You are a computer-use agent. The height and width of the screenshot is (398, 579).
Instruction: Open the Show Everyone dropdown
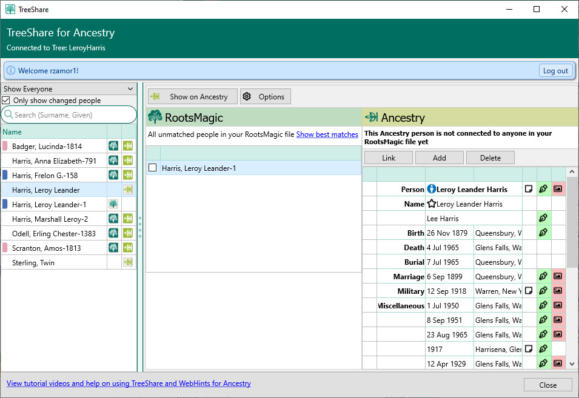(68, 89)
